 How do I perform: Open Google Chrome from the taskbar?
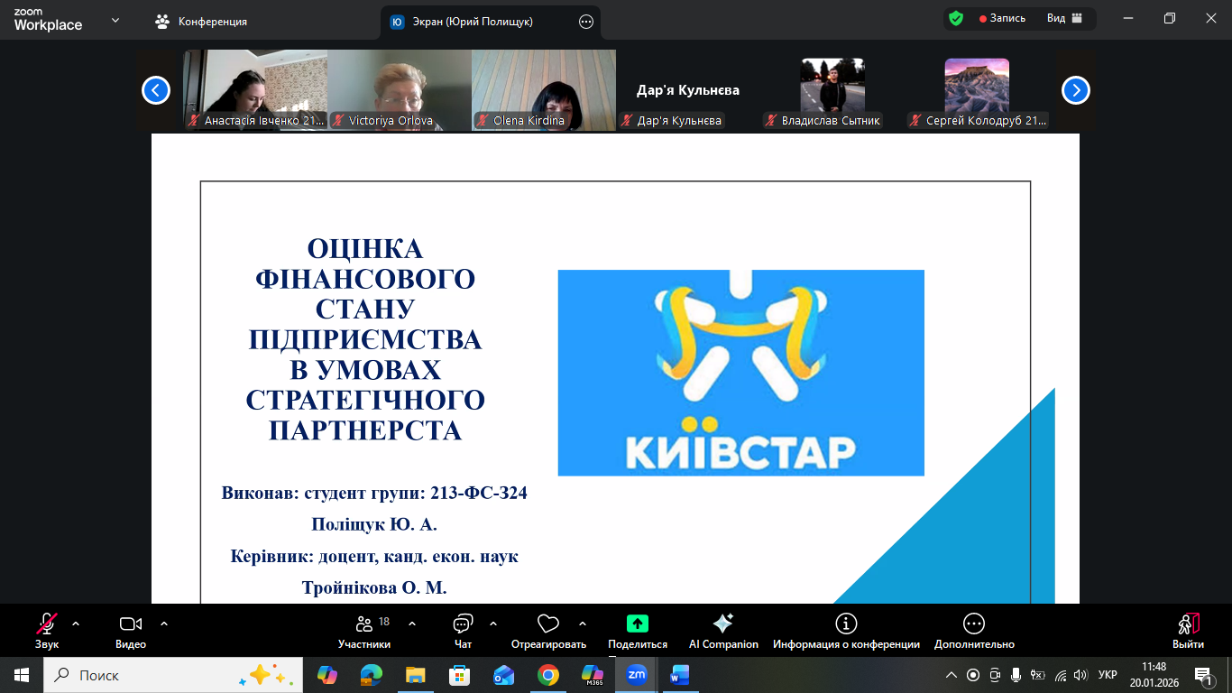coord(547,675)
